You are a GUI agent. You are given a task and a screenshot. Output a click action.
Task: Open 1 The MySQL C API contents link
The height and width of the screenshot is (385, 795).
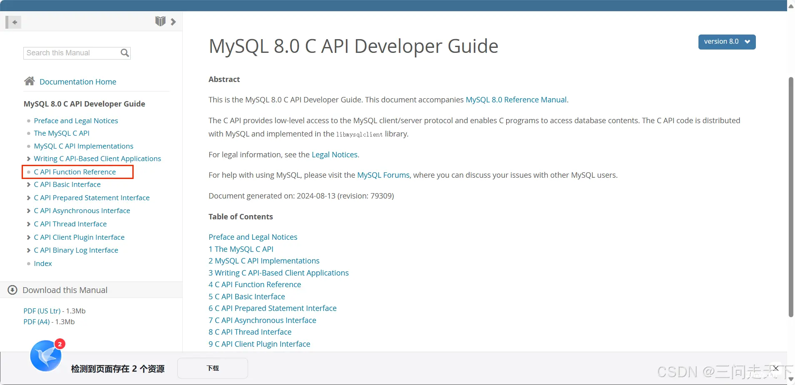(x=241, y=249)
